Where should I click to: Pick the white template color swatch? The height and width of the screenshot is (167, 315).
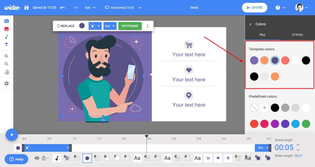[295, 60]
